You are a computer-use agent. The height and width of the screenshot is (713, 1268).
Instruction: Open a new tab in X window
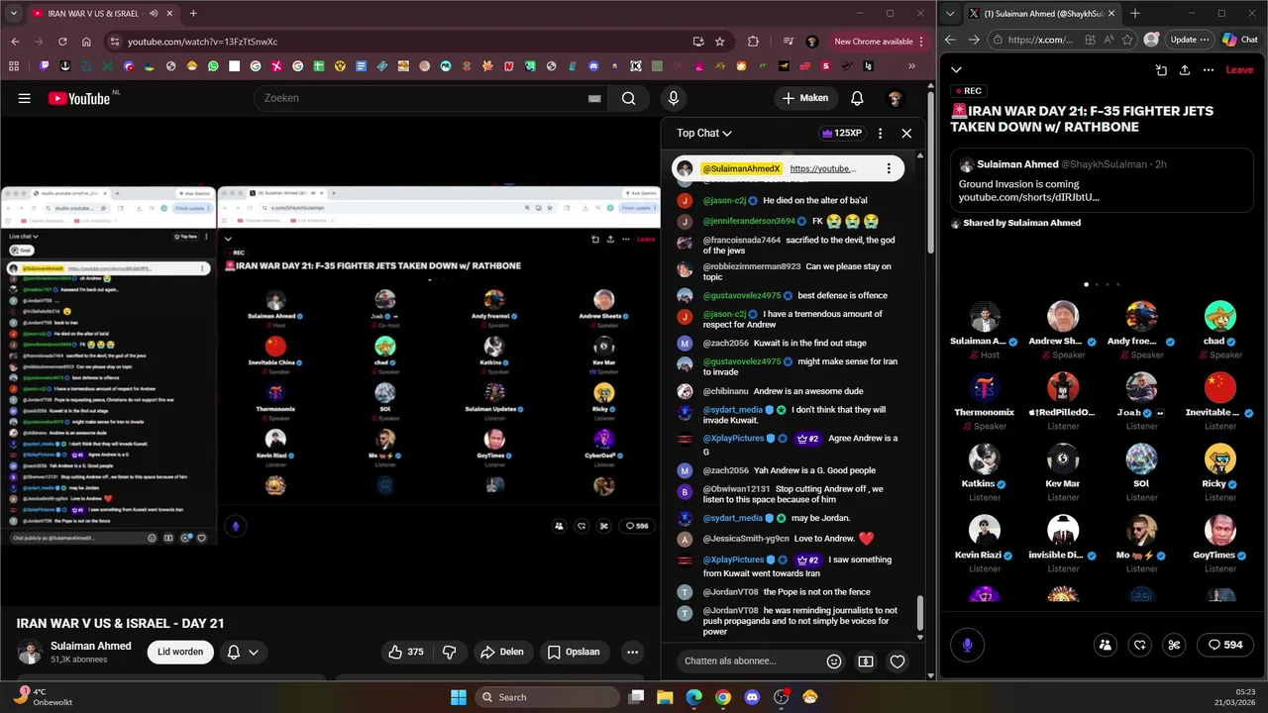point(1135,14)
